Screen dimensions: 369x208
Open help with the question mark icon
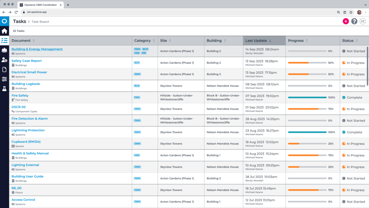pos(354,21)
